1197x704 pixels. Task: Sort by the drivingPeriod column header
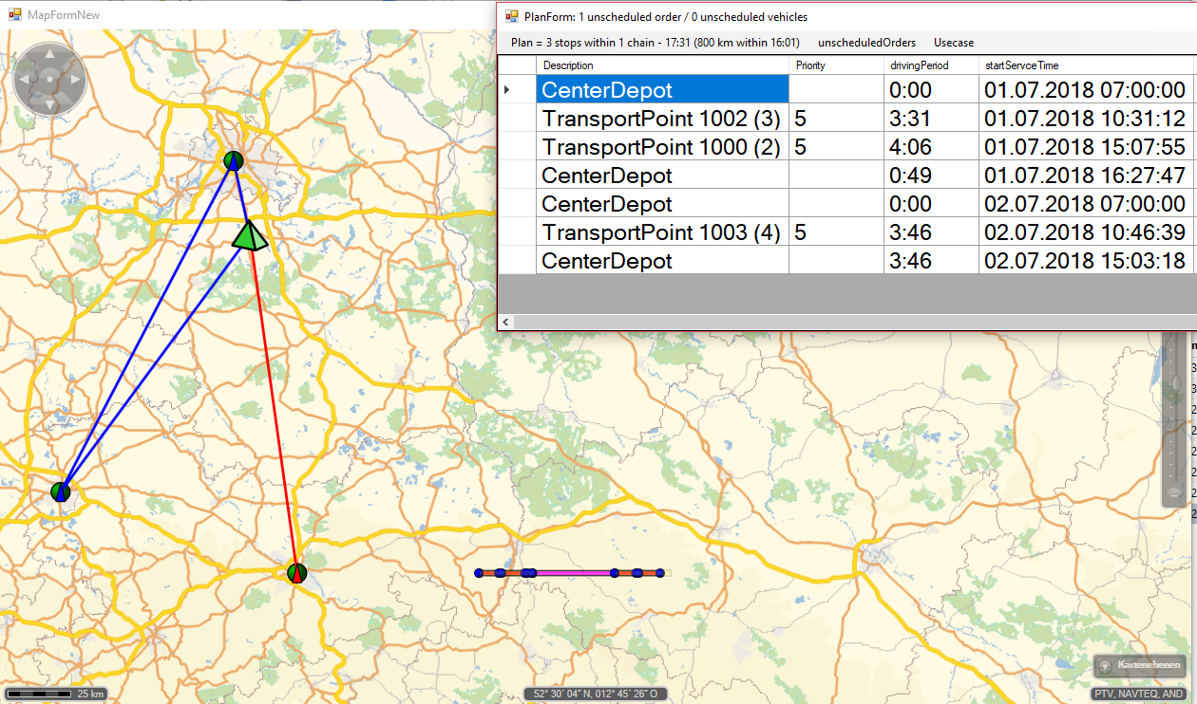[920, 65]
